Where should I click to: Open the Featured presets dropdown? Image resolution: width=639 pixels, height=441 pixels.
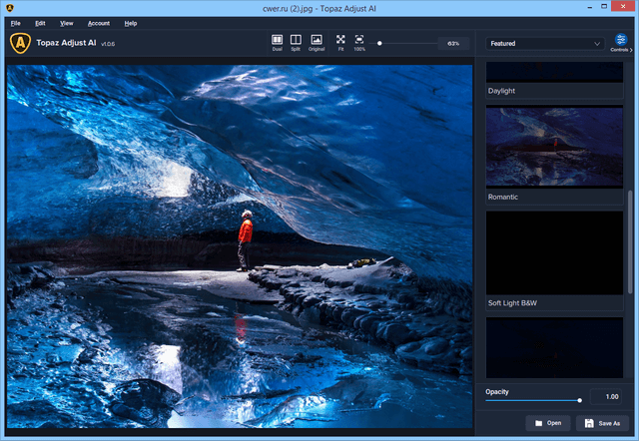[x=545, y=44]
